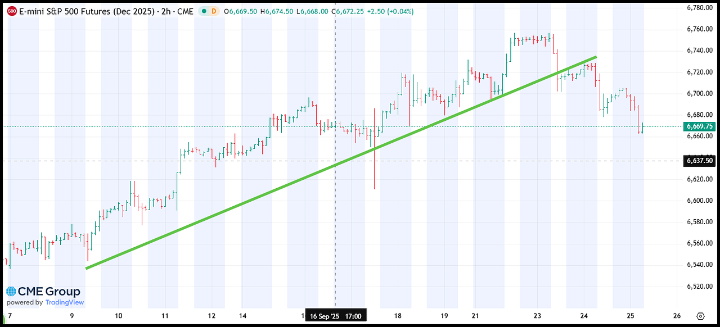Click the 6,700.00 price axis label
The image size is (720, 327).
(700, 93)
